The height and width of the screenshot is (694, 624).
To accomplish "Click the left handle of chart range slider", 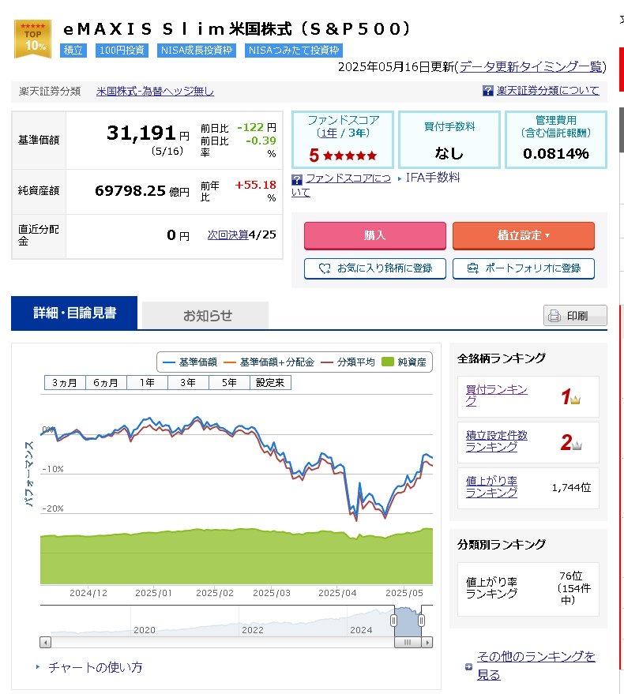I will [393, 621].
